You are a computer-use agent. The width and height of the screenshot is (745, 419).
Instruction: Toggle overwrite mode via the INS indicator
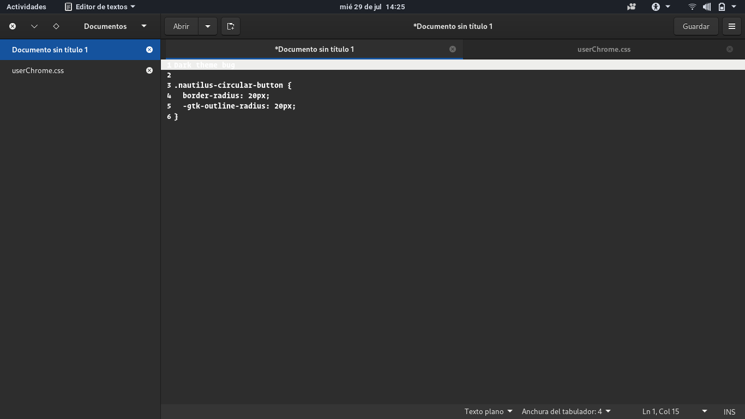pos(729,411)
